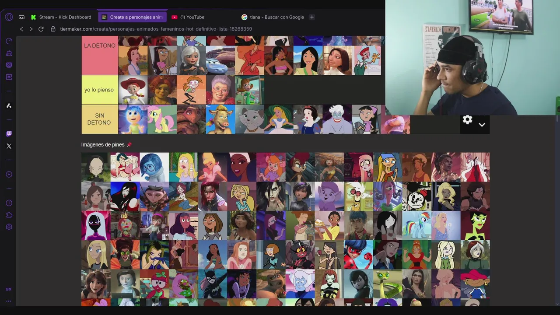Open the GX Corner gamepad icon
This screenshot has height=315, width=560.
coord(21,17)
